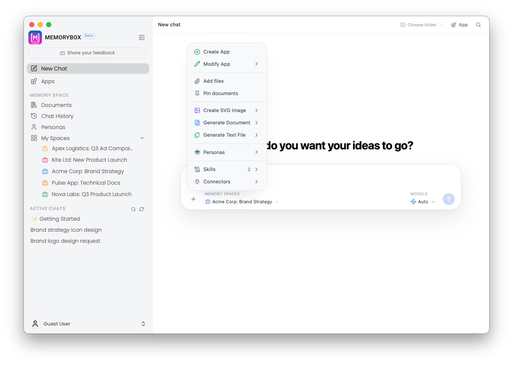
Task: Collapse the My Spaces section chevron
Action: [142, 138]
